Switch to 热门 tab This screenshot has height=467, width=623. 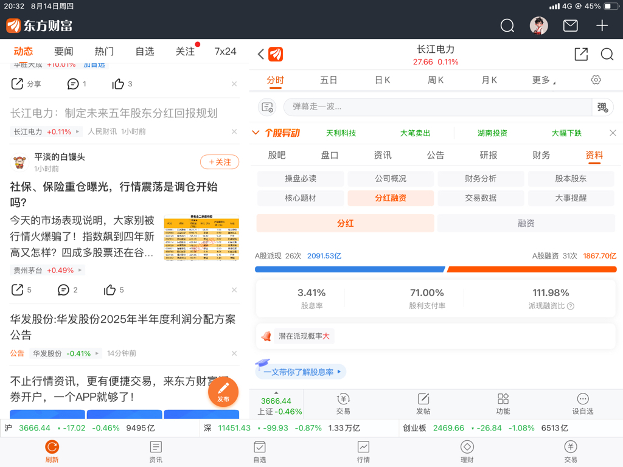coord(104,51)
